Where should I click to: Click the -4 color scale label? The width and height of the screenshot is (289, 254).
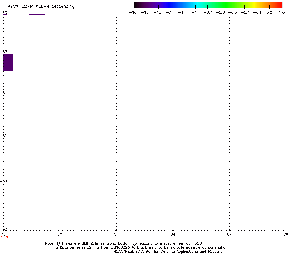coord(181,13)
